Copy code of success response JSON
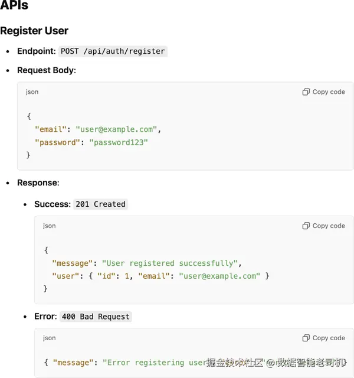This screenshot has height=378, width=354. click(x=324, y=226)
